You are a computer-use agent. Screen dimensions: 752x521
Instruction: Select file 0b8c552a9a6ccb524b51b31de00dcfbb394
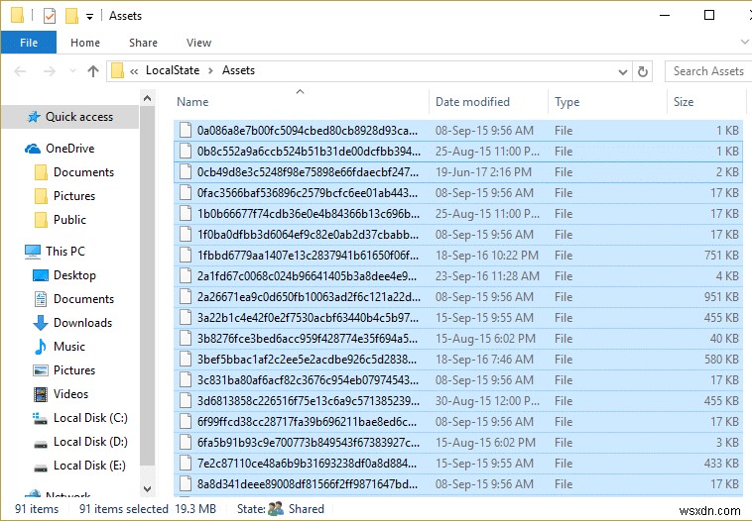click(x=458, y=152)
